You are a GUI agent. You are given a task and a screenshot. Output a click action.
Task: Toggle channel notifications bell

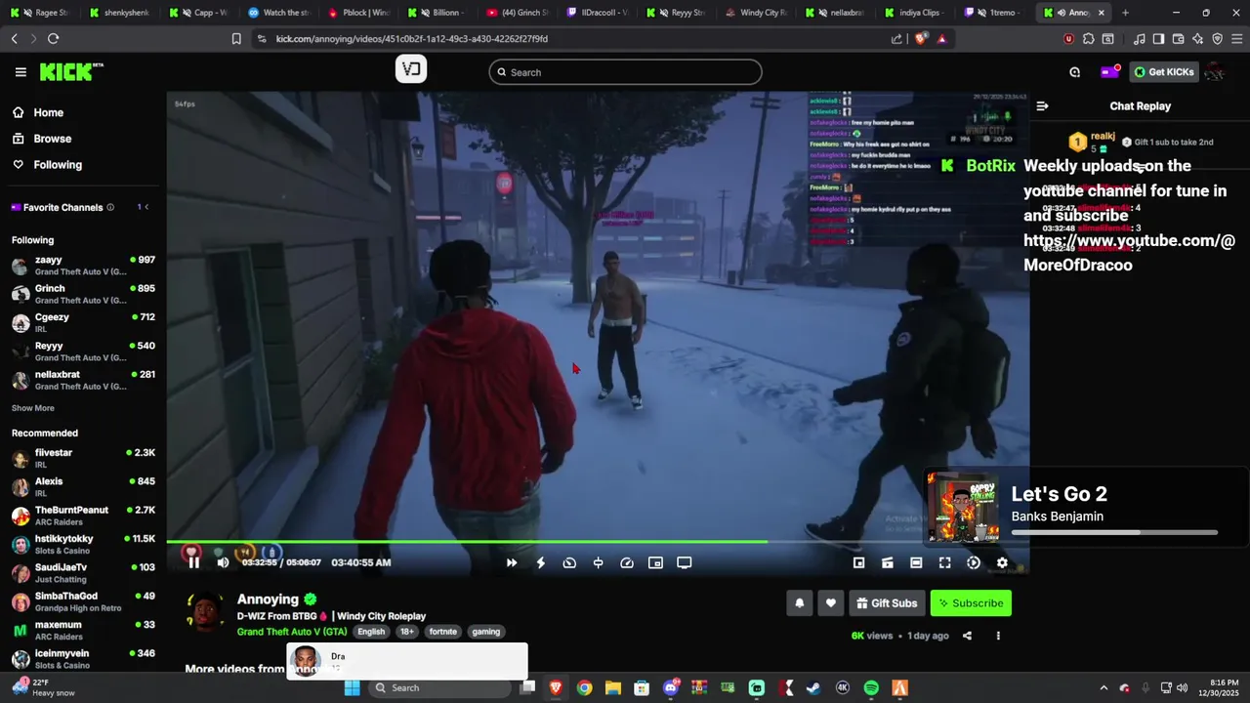click(x=799, y=603)
